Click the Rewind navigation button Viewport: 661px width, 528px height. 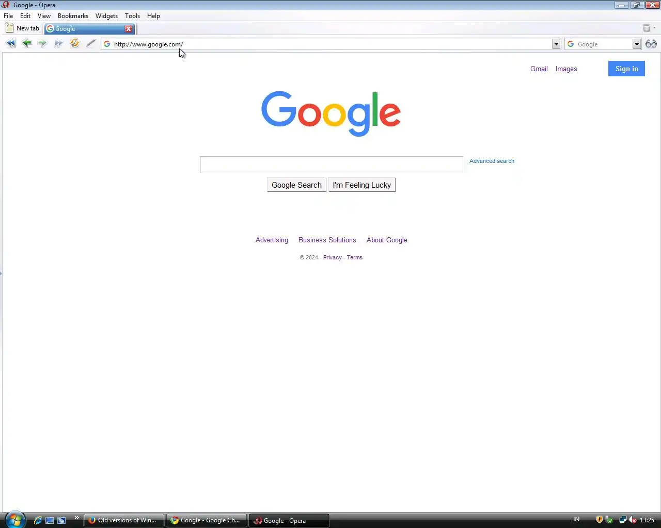coord(11,43)
